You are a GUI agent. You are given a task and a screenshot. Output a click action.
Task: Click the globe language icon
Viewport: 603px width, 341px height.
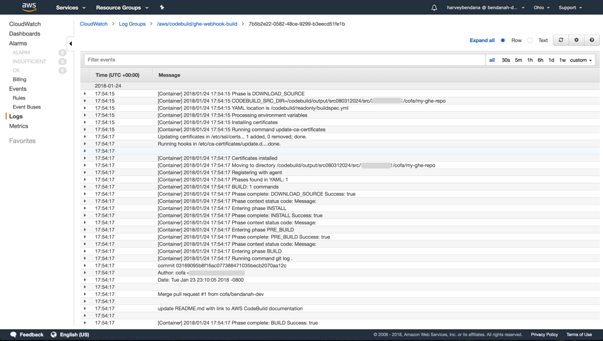coord(54,334)
